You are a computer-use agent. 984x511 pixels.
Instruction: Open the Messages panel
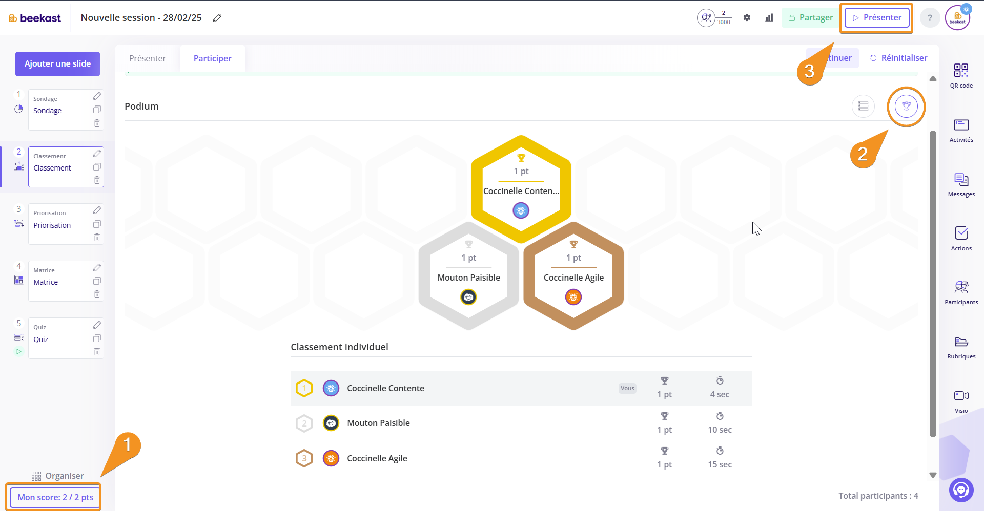961,184
